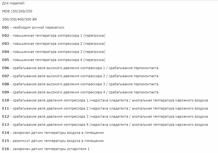Click the bold E09 error code
This screenshot has height=153, width=218.
tap(6, 92)
